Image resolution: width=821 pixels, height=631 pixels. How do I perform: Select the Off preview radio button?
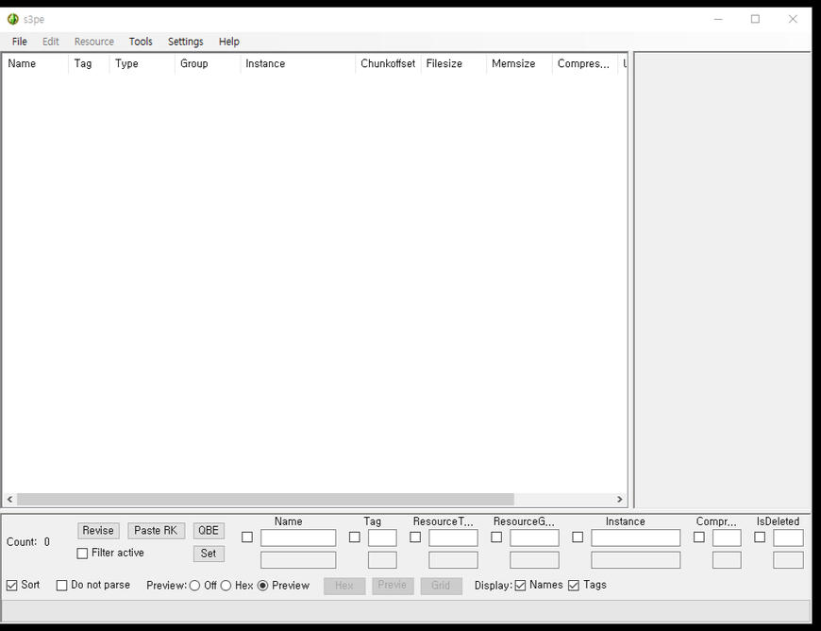point(194,586)
